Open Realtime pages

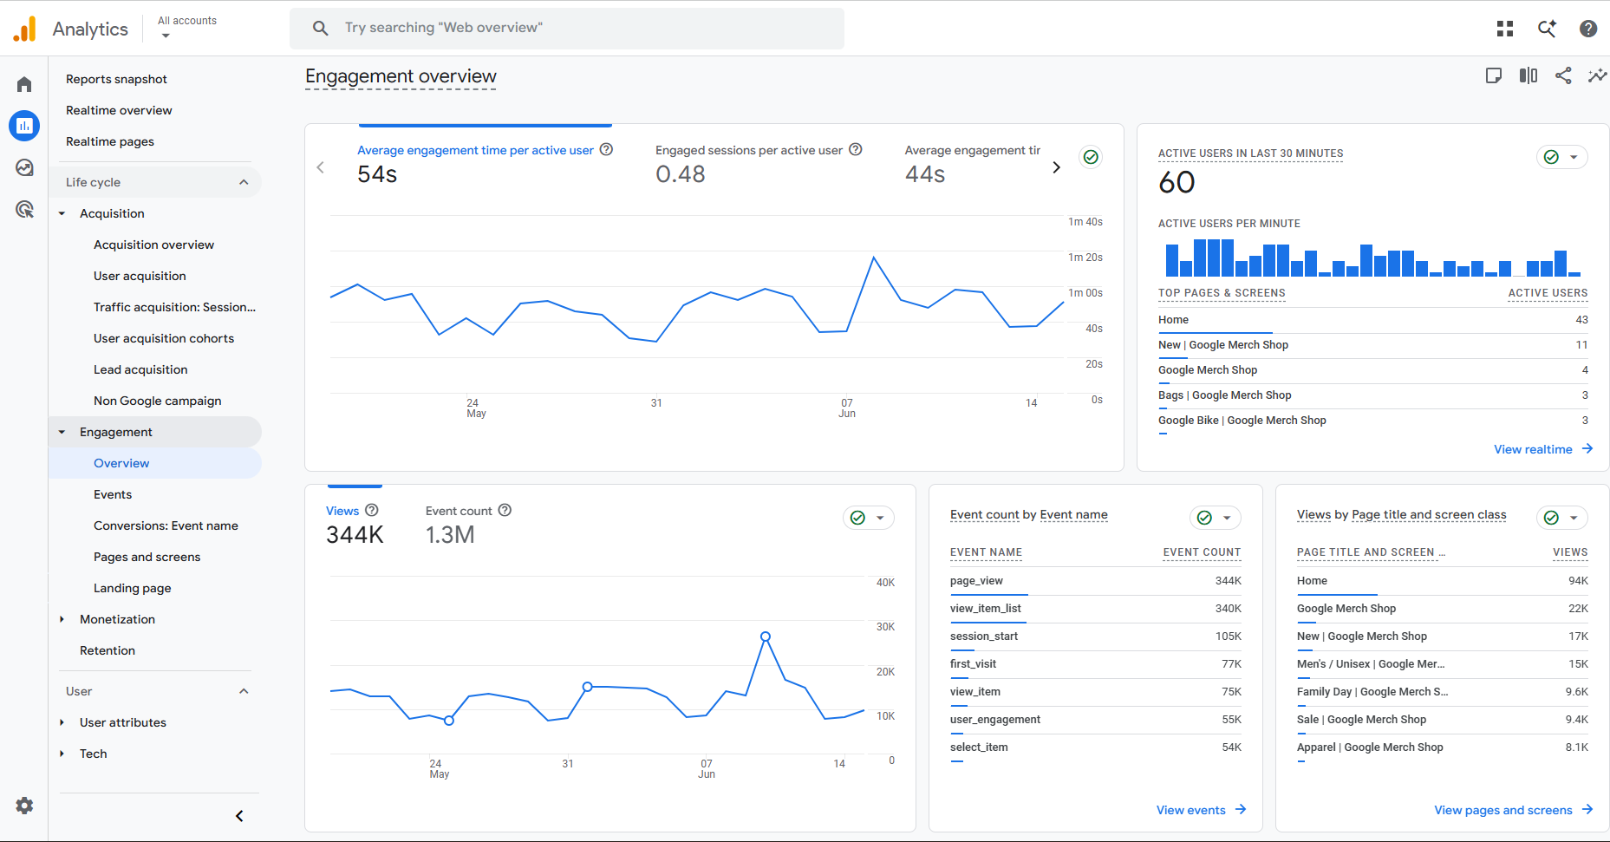pyautogui.click(x=110, y=141)
